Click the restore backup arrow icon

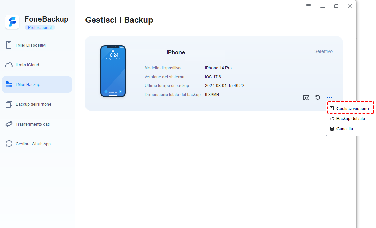coord(318,97)
